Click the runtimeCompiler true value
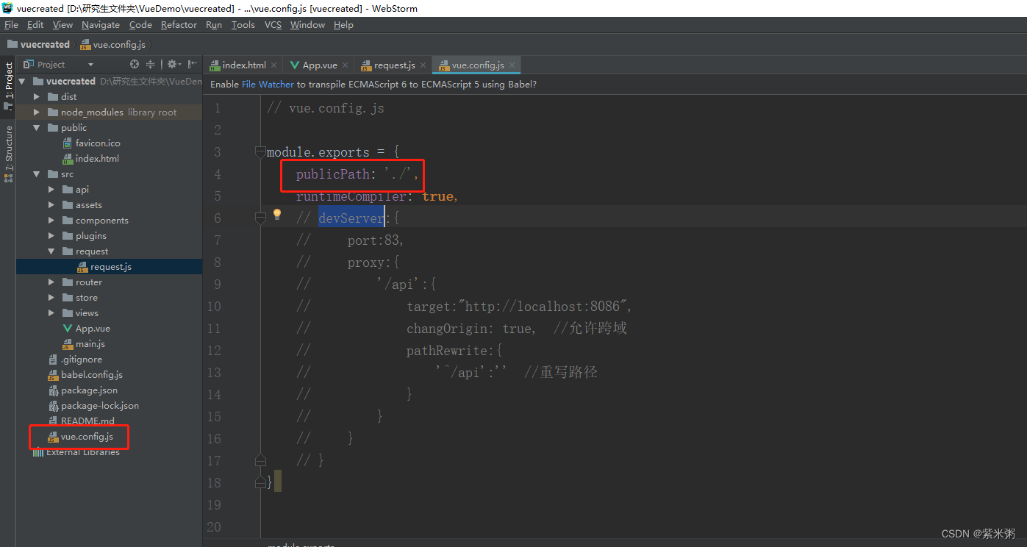The image size is (1027, 547). [x=438, y=196]
